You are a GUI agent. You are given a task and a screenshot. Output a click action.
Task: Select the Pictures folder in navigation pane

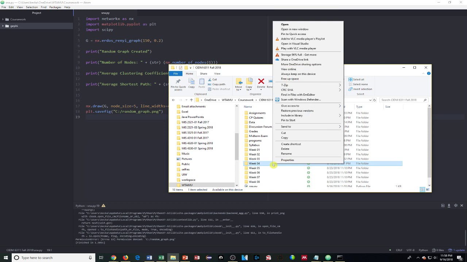coord(186,159)
